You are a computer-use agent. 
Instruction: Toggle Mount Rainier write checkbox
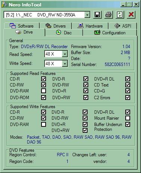128,118
